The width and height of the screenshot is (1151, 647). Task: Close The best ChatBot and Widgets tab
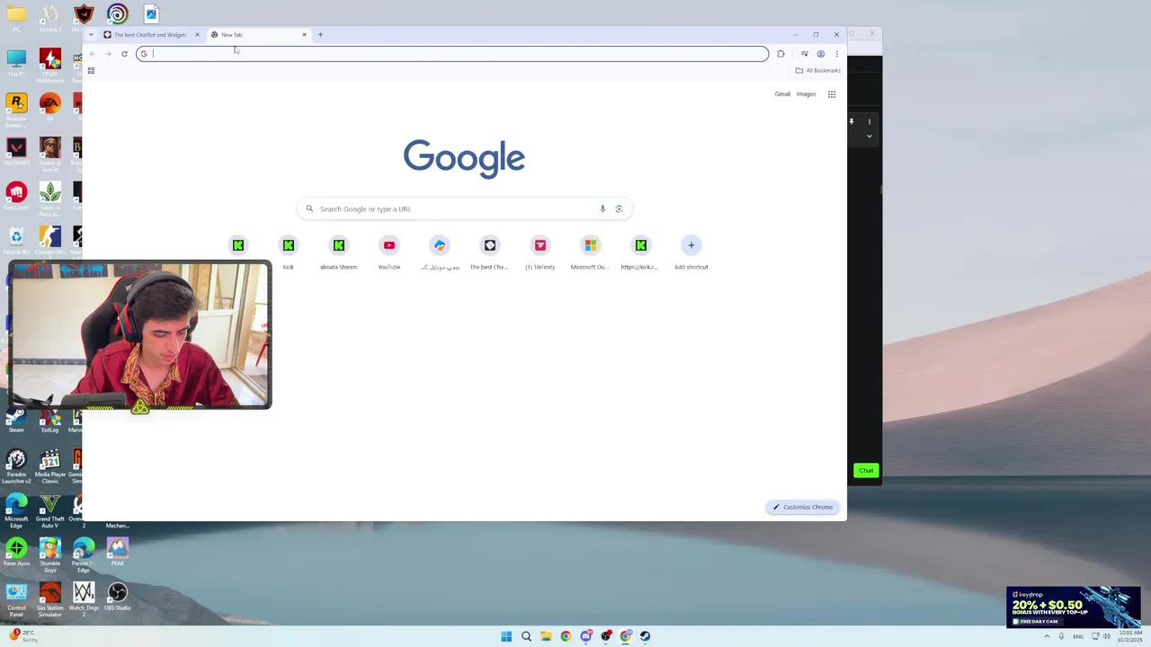(x=197, y=35)
